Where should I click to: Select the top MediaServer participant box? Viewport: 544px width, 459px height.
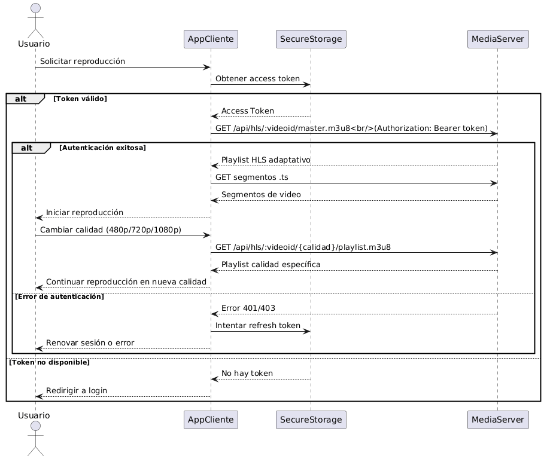(x=497, y=39)
